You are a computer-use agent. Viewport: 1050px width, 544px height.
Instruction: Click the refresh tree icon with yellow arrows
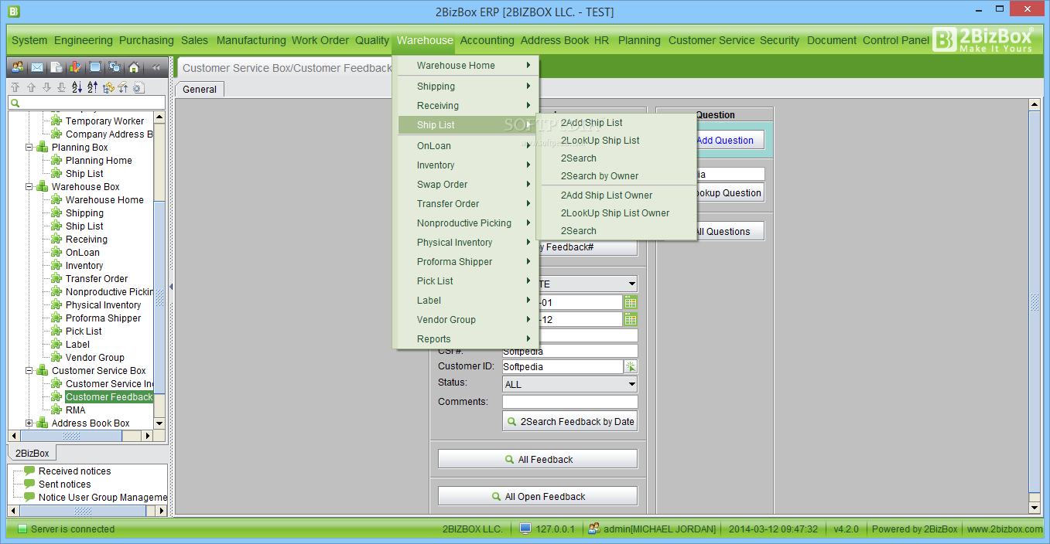point(108,87)
